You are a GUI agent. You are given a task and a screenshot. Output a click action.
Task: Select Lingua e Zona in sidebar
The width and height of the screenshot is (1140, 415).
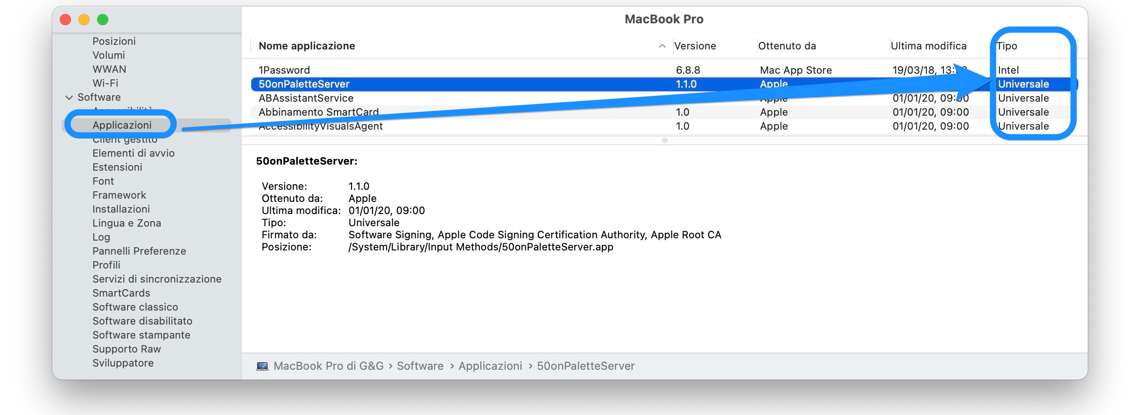point(127,223)
